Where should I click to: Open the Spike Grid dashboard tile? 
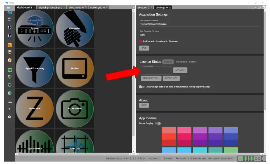75,142
